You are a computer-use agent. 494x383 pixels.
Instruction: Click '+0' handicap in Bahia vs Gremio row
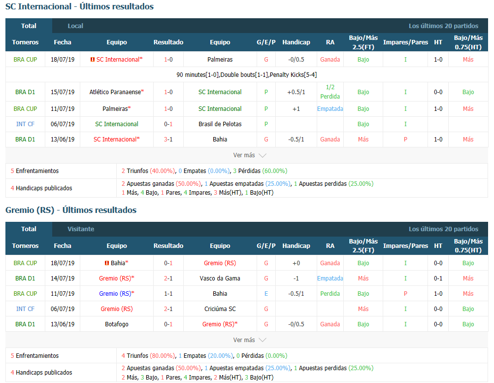(x=296, y=263)
